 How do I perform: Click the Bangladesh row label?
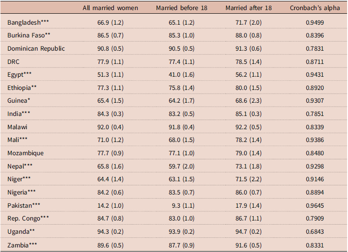pyautogui.click(x=28, y=22)
